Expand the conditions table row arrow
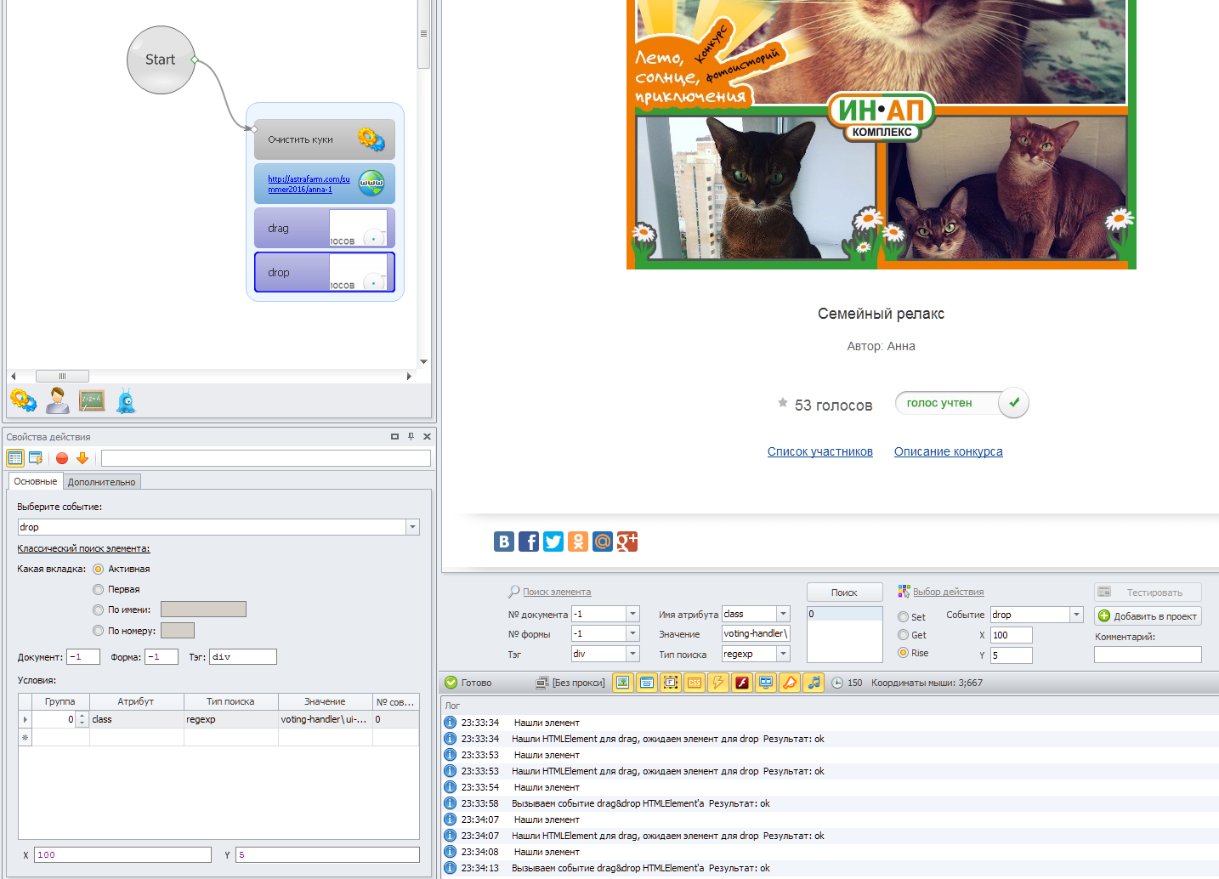 click(x=26, y=719)
